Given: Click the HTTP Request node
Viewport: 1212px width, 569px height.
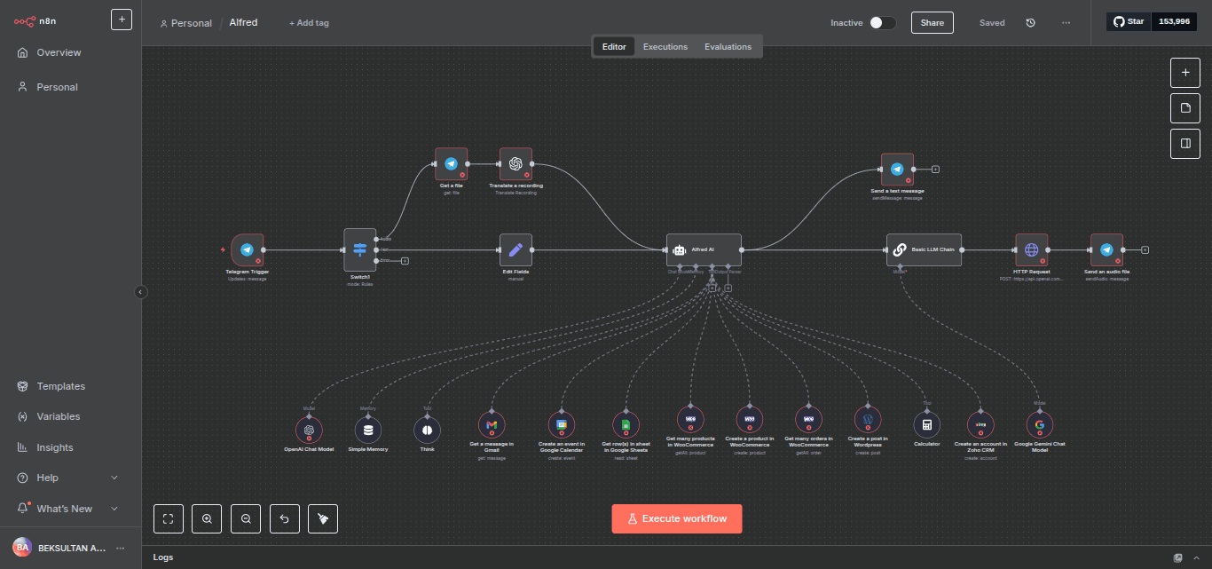Looking at the screenshot, I should coord(1031,250).
